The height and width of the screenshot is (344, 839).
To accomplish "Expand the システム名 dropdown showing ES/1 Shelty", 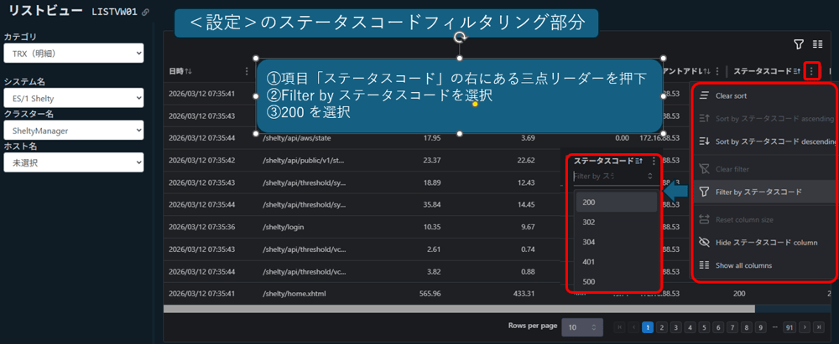I will click(x=73, y=97).
